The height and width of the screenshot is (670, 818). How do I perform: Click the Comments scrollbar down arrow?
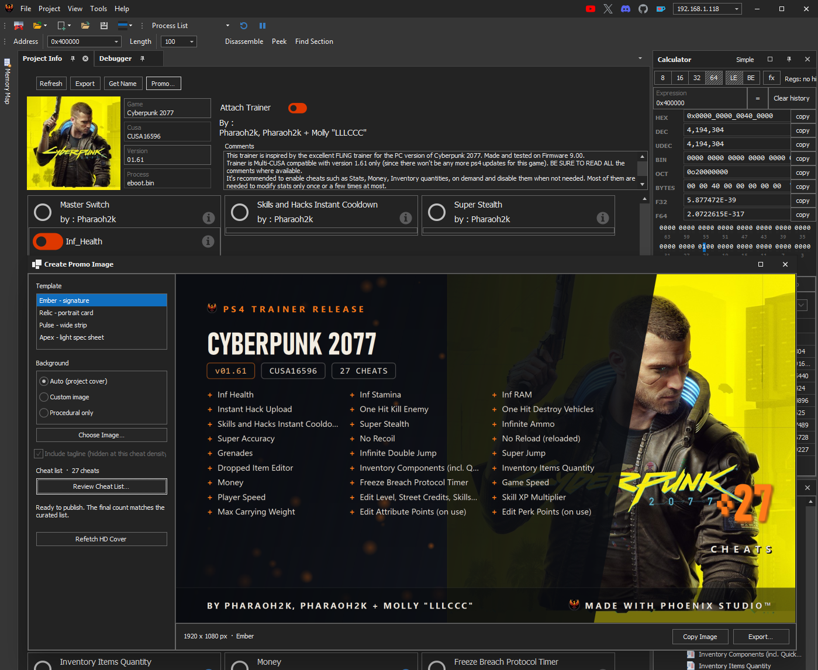(643, 185)
